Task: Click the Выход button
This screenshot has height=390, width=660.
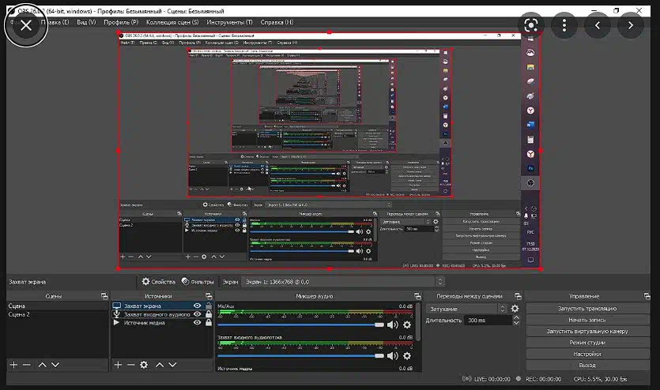Action: point(587,366)
